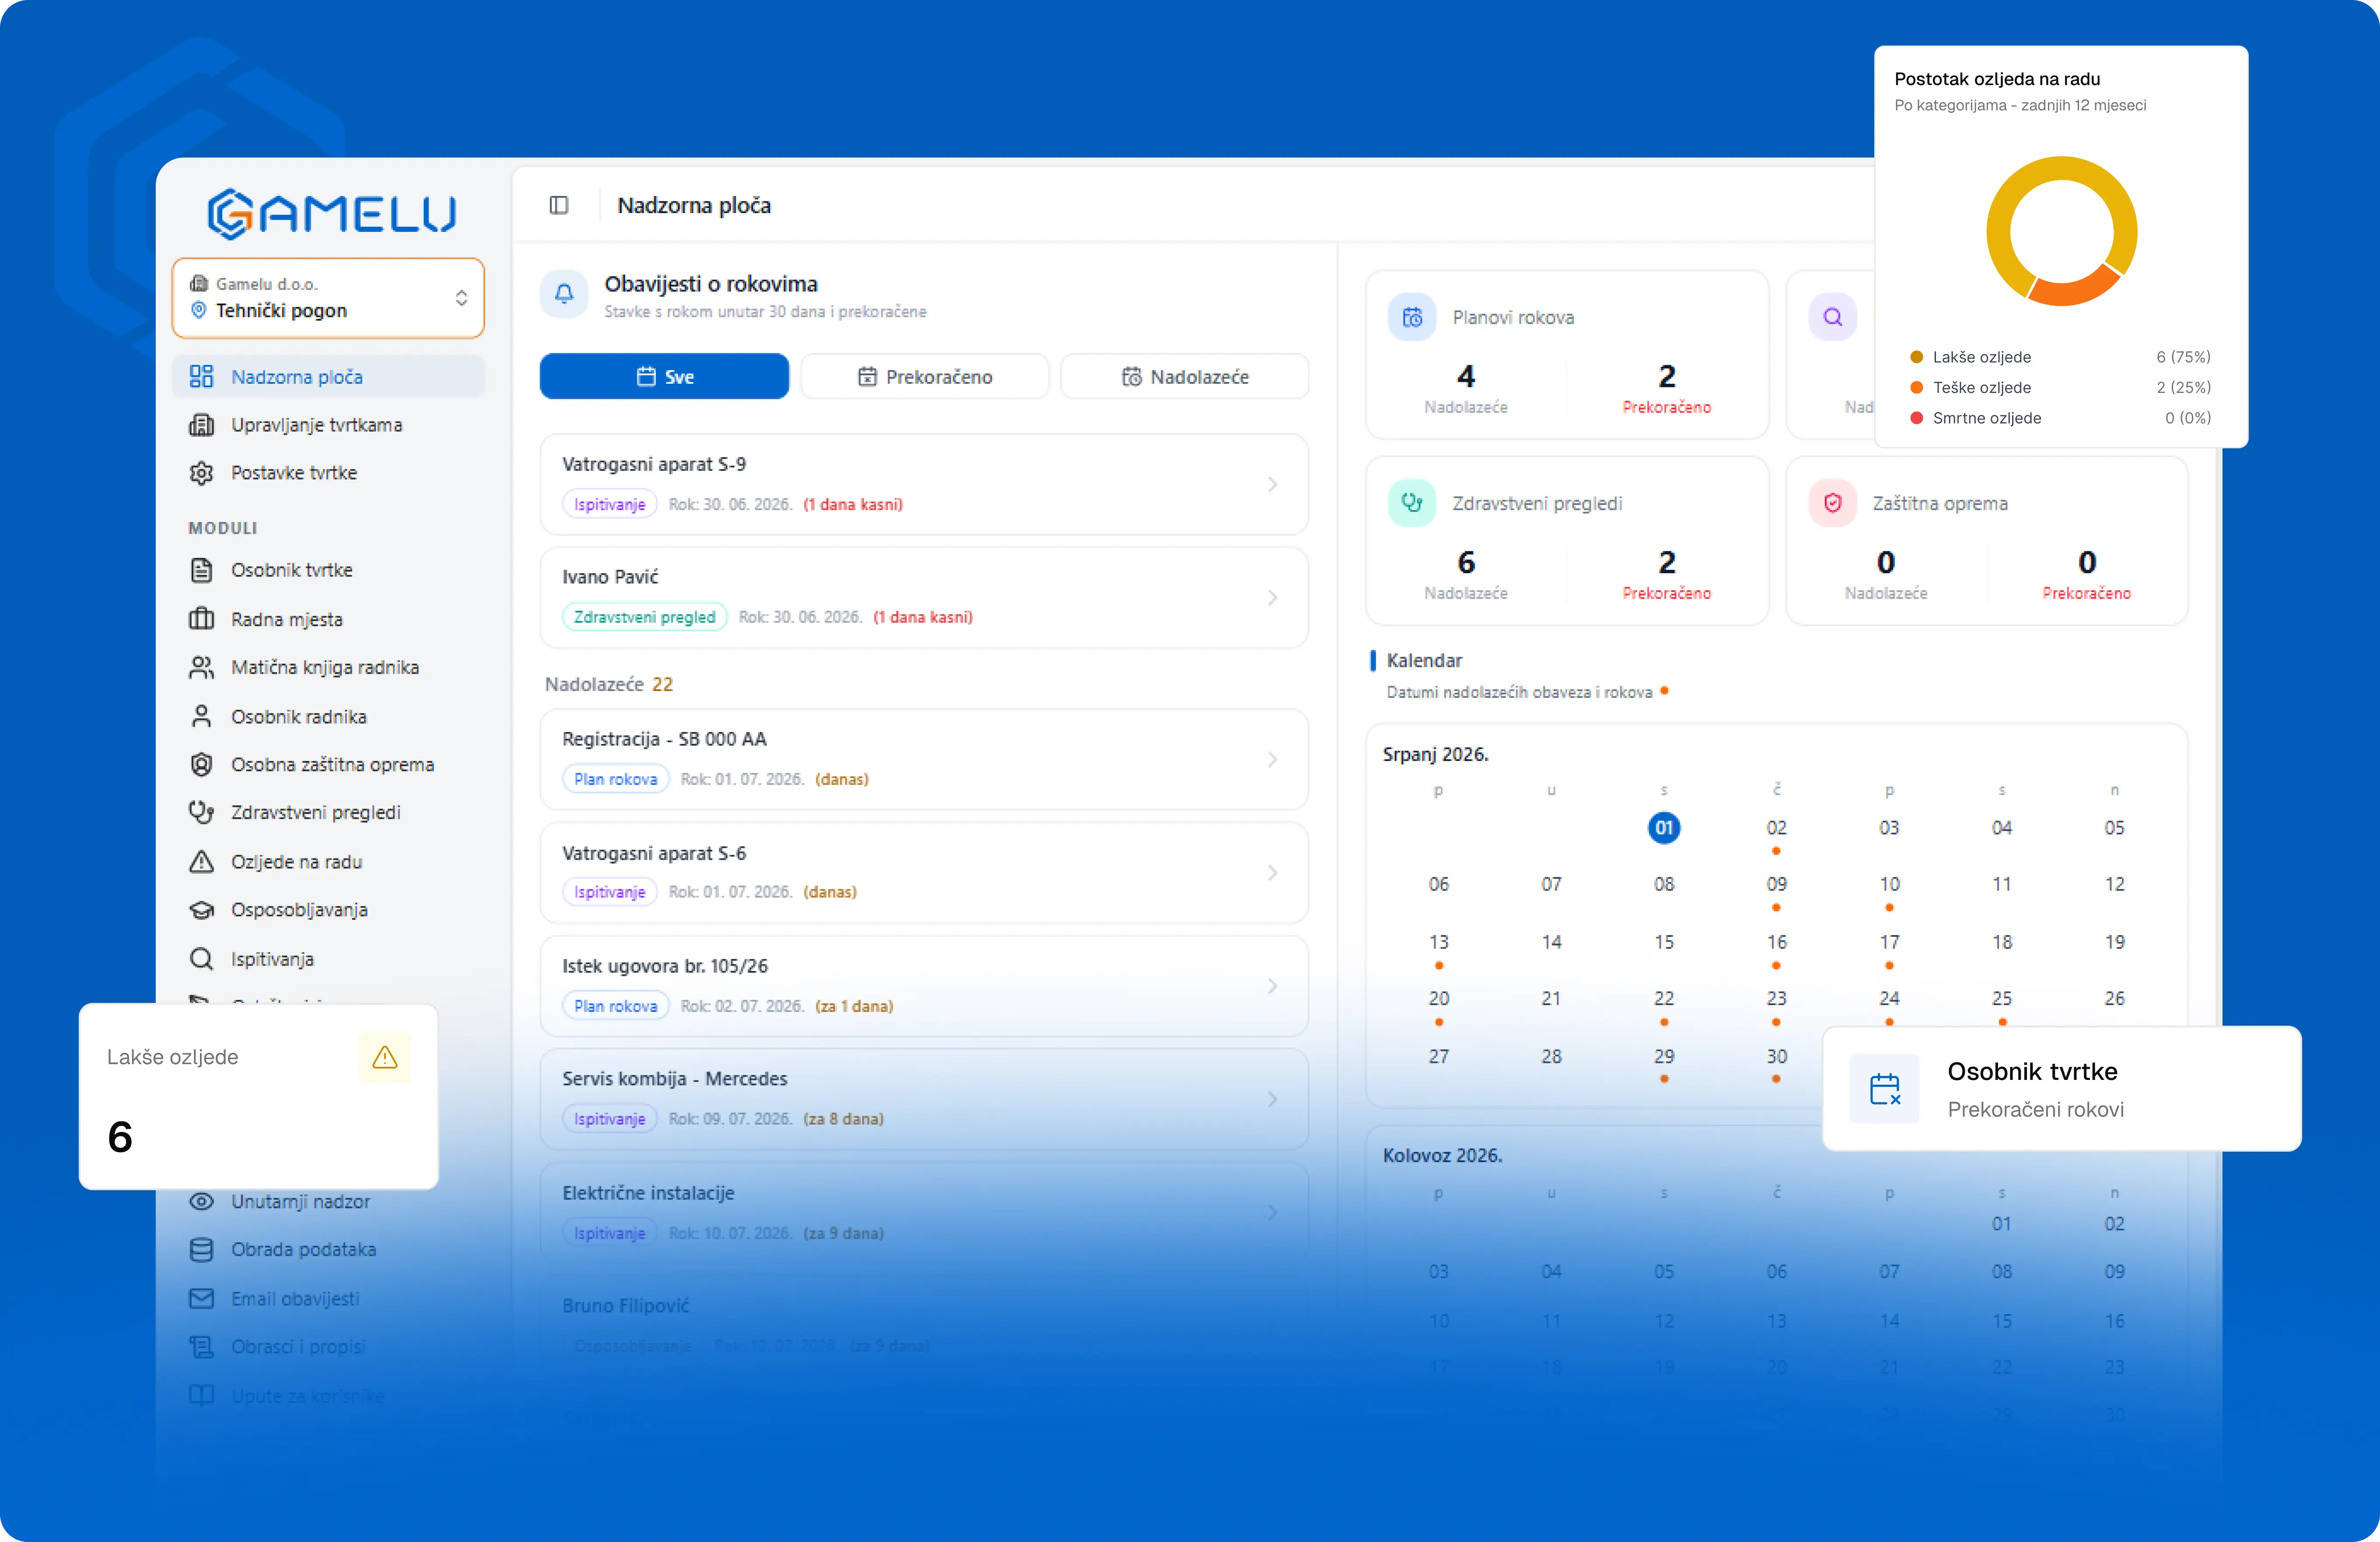Image resolution: width=2380 pixels, height=1542 pixels.
Task: Open the bell icon beside Obavijesti o rokovima
Action: click(564, 294)
